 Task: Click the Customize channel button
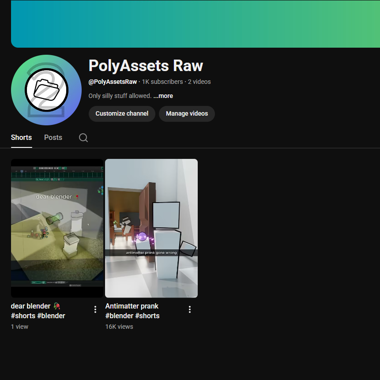(122, 114)
